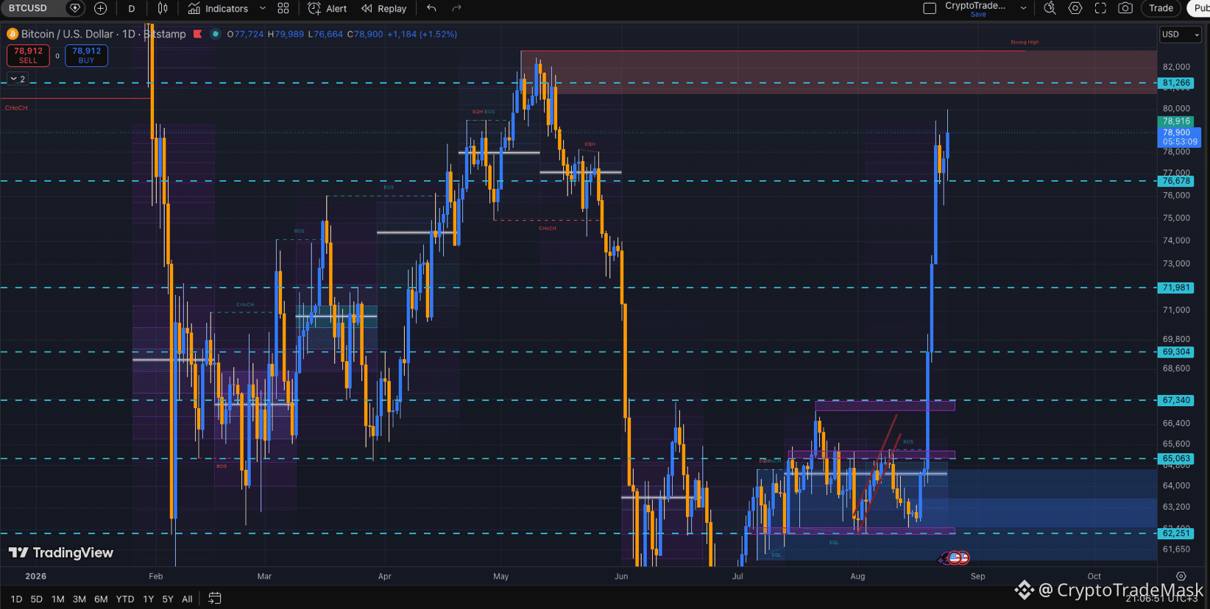
Task: Expand the favorite indicators dropdown arrow
Action: 263,9
